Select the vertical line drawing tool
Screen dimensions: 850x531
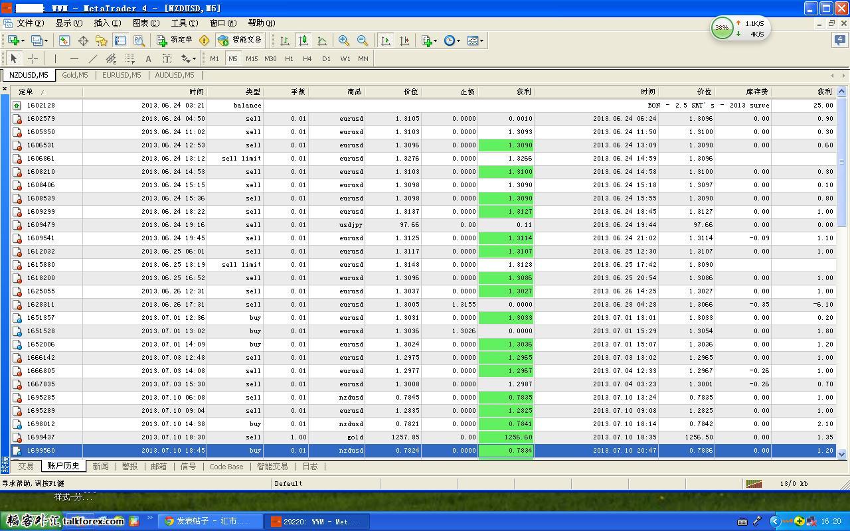tap(56, 58)
